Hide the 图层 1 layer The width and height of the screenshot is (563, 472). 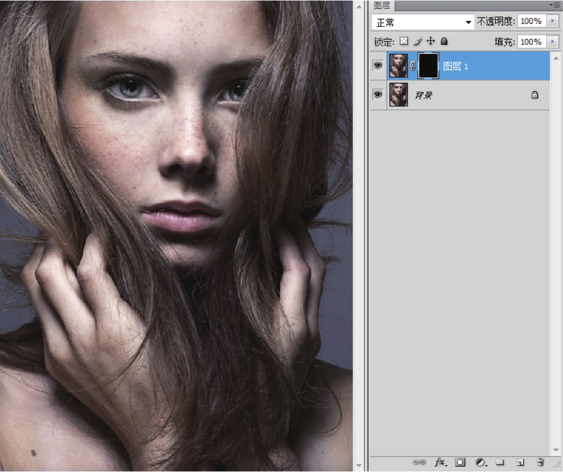[378, 66]
